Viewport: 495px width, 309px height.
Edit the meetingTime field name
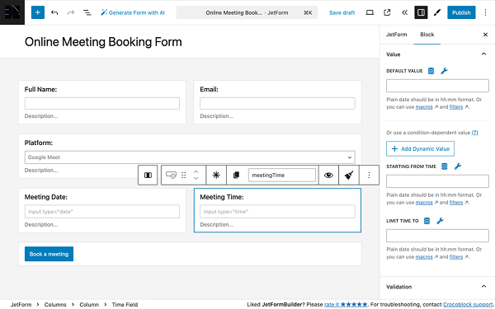(282, 175)
